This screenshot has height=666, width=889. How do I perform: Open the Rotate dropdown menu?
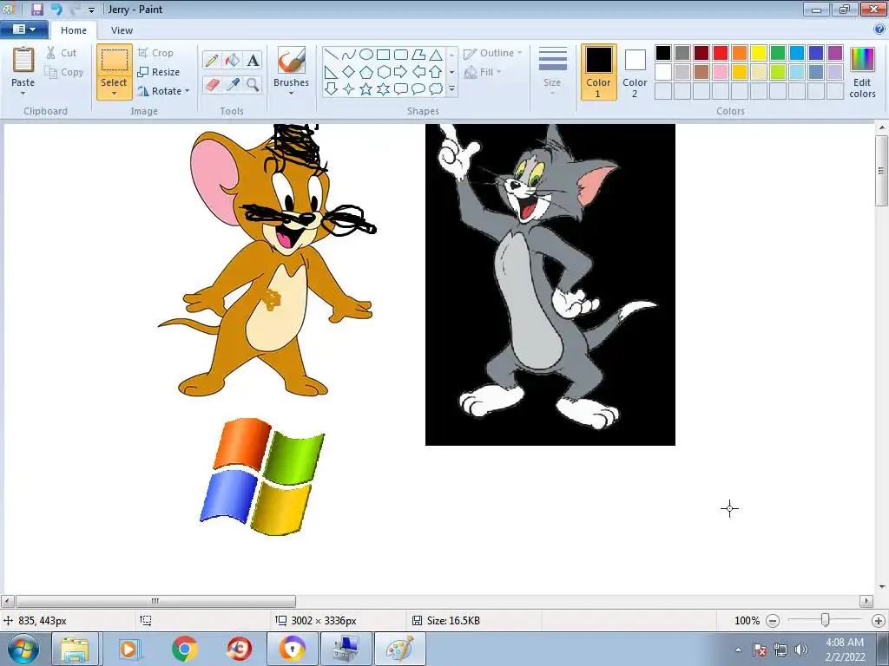pos(163,90)
